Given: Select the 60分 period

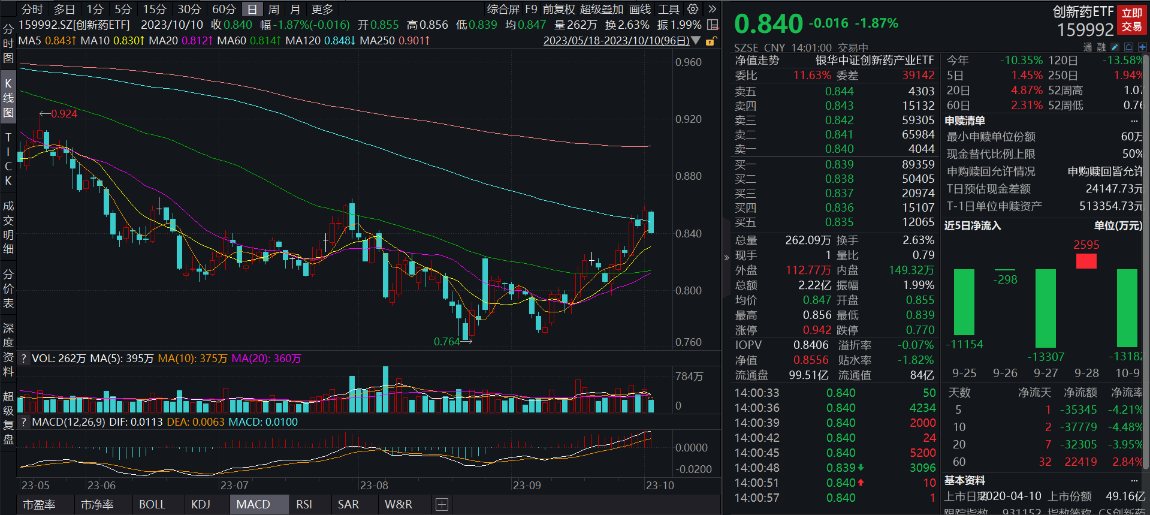Looking at the screenshot, I should (224, 9).
